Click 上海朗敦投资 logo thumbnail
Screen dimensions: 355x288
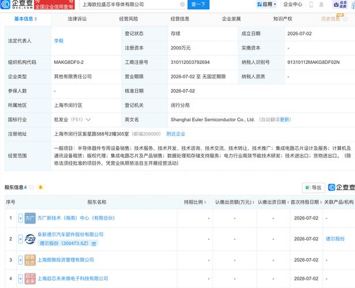tap(30, 260)
